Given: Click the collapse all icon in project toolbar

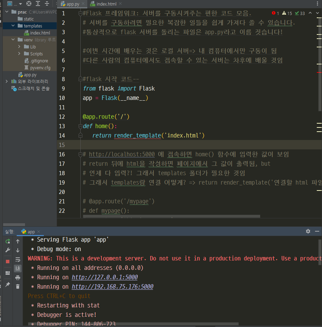Looking at the screenshot, I should [47, 3].
